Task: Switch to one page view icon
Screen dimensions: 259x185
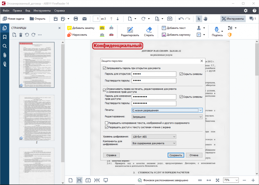Action: (71, 180)
